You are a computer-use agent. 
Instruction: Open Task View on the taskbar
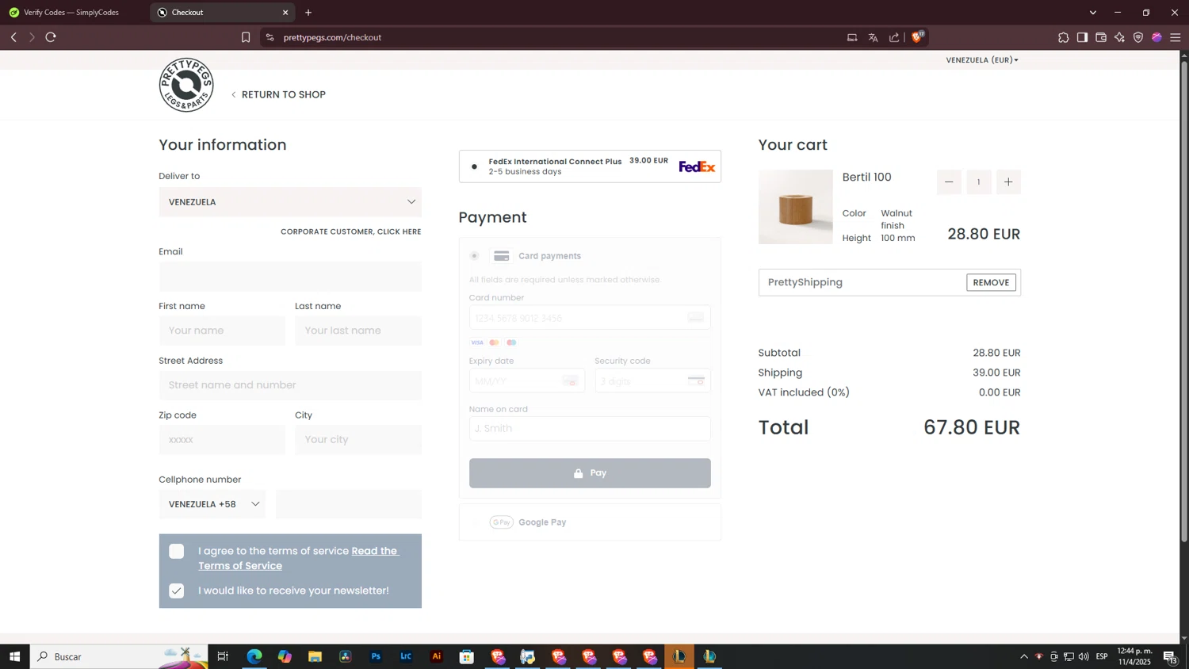[223, 656]
